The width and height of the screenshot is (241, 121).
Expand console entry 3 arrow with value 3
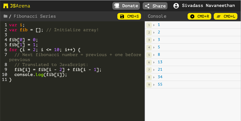(x=154, y=40)
